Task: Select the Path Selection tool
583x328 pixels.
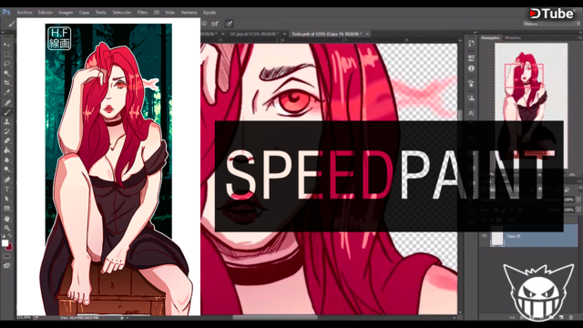Action: (x=7, y=199)
